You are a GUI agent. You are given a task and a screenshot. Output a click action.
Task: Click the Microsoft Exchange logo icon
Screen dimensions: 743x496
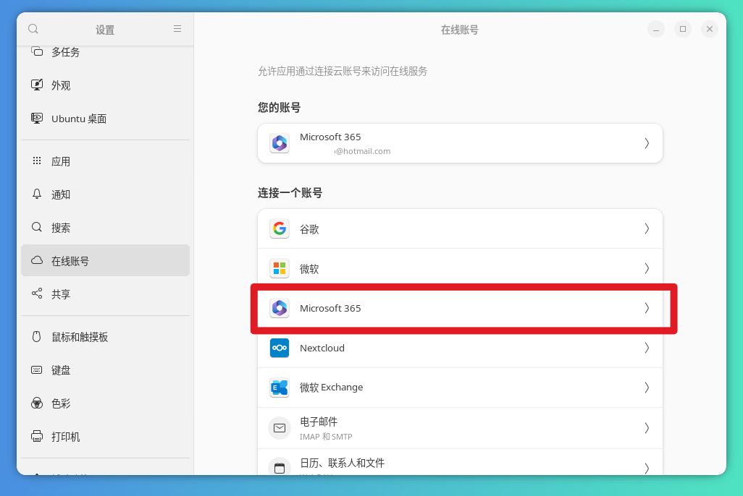(280, 388)
